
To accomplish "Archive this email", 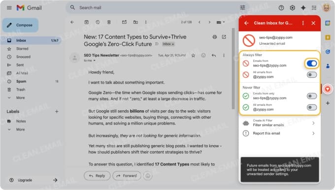I will pyautogui.click(x=86, y=22).
